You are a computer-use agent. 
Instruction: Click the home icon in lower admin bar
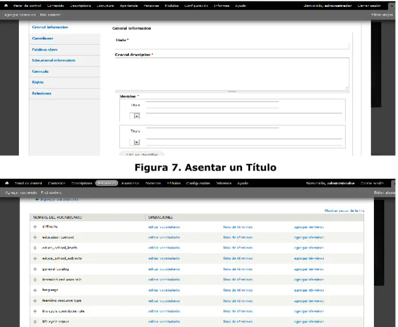click(7, 183)
